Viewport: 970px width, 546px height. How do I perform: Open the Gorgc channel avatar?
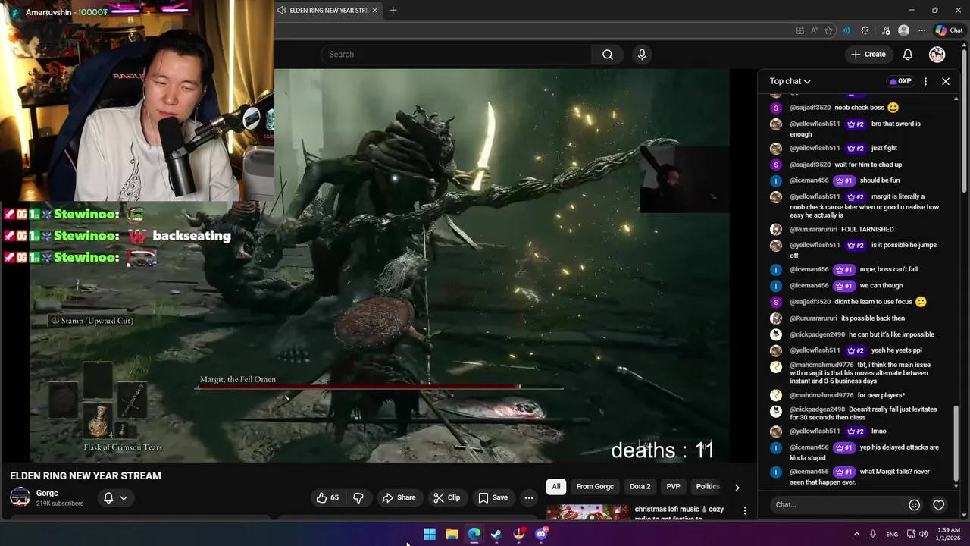(x=20, y=497)
